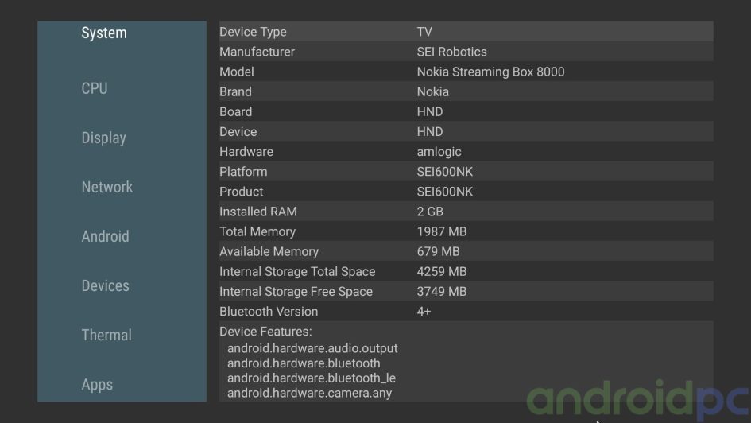Highlight the Brand Nokia row

(x=466, y=91)
